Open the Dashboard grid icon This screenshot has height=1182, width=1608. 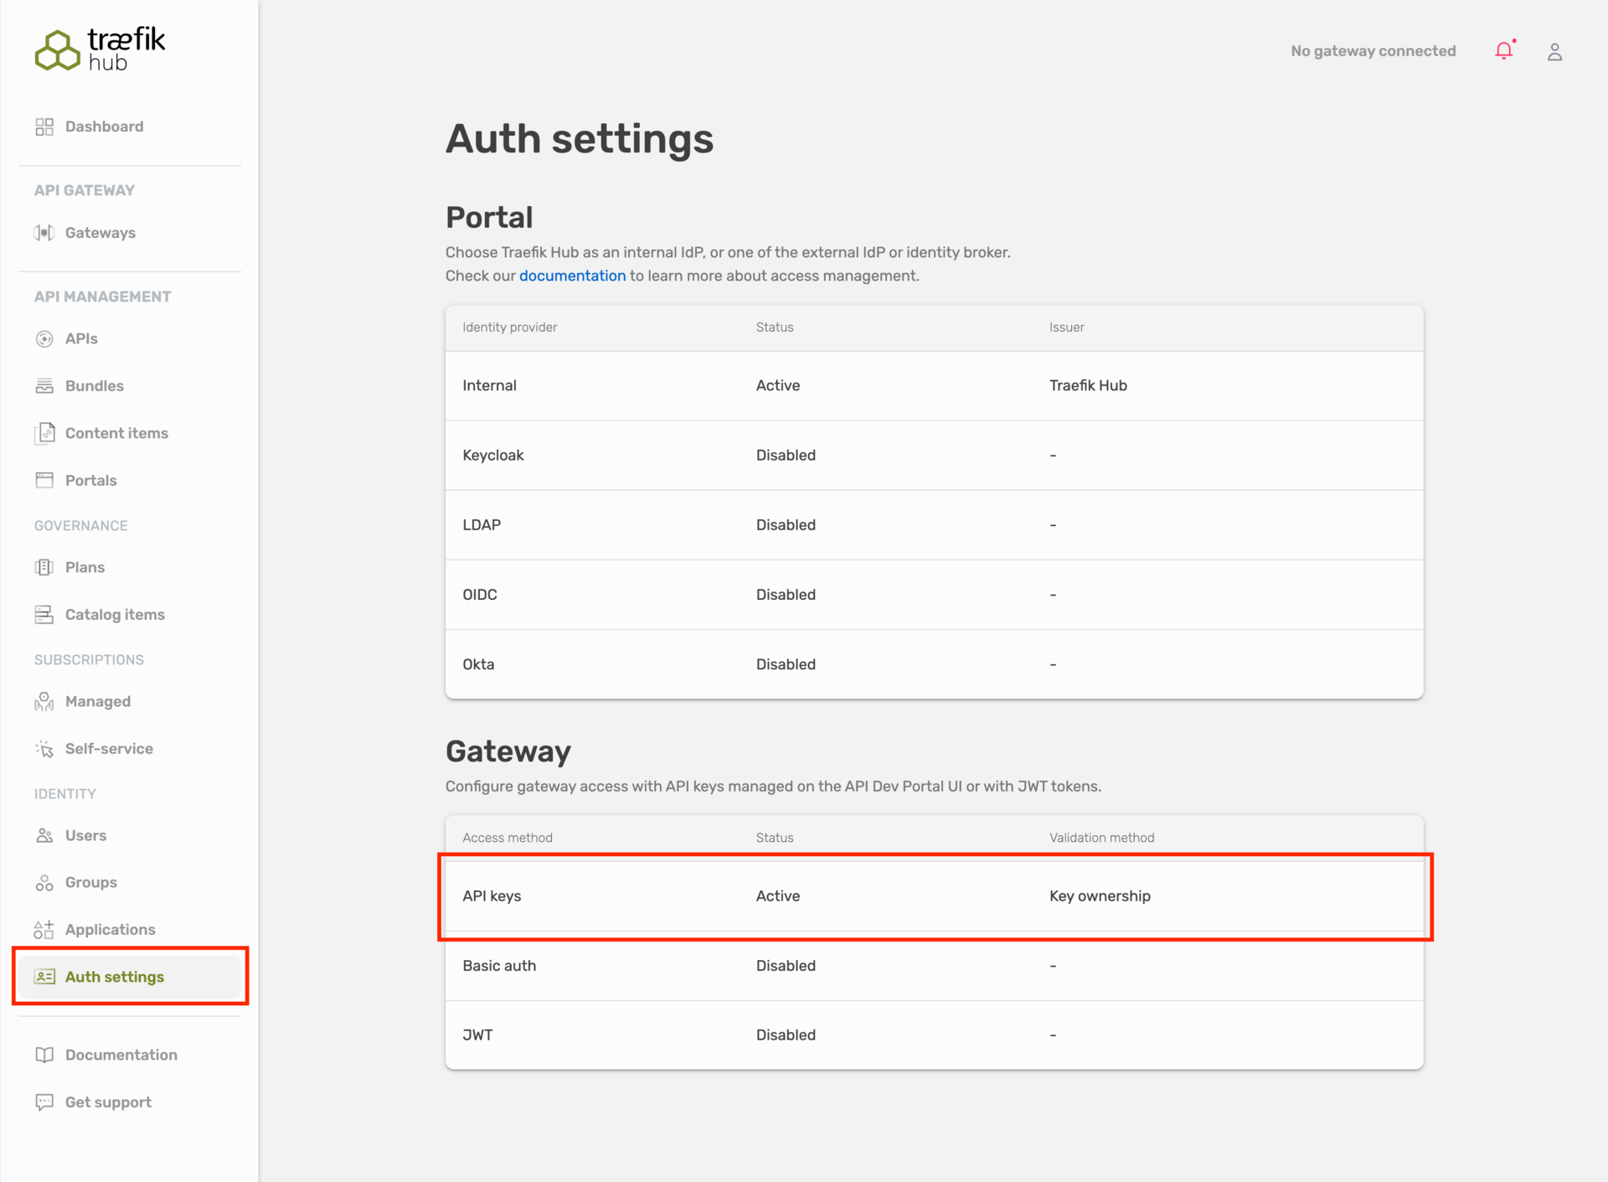44,126
